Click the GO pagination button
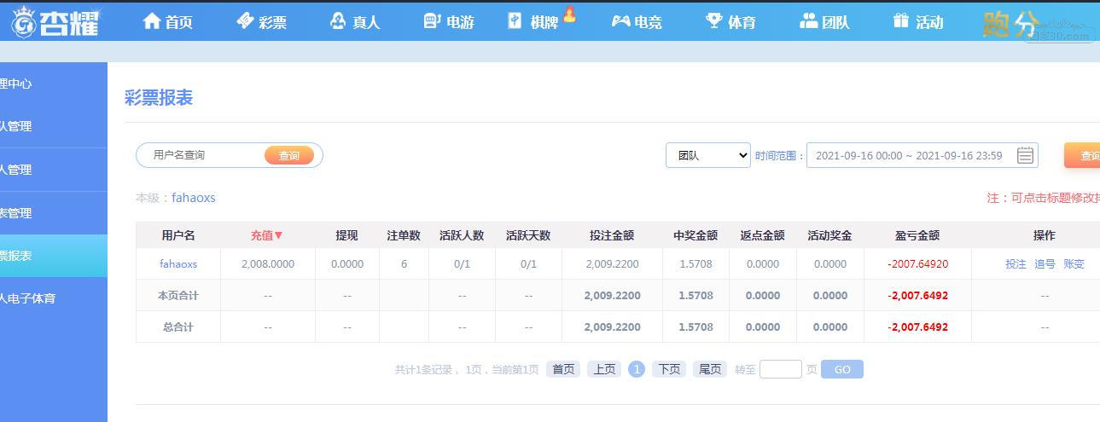Viewport: 1100px width, 422px height. pyautogui.click(x=842, y=369)
